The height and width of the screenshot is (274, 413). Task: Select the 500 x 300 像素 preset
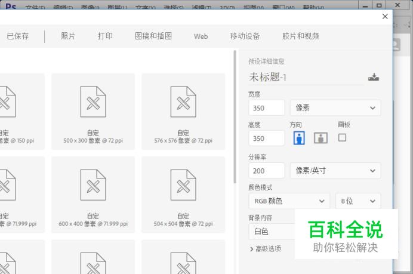coord(93,112)
